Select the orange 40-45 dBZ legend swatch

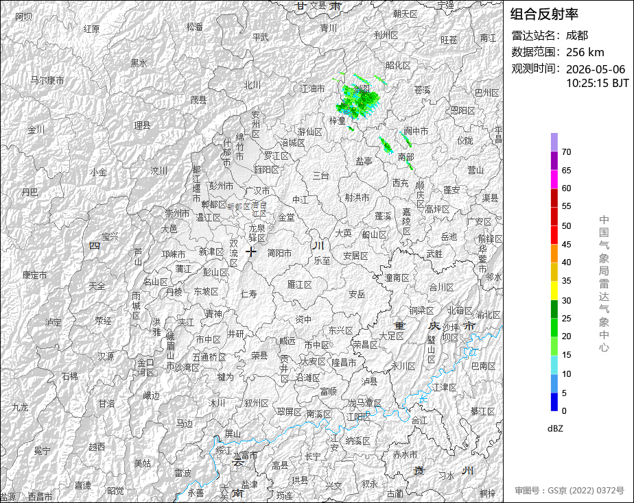(554, 254)
